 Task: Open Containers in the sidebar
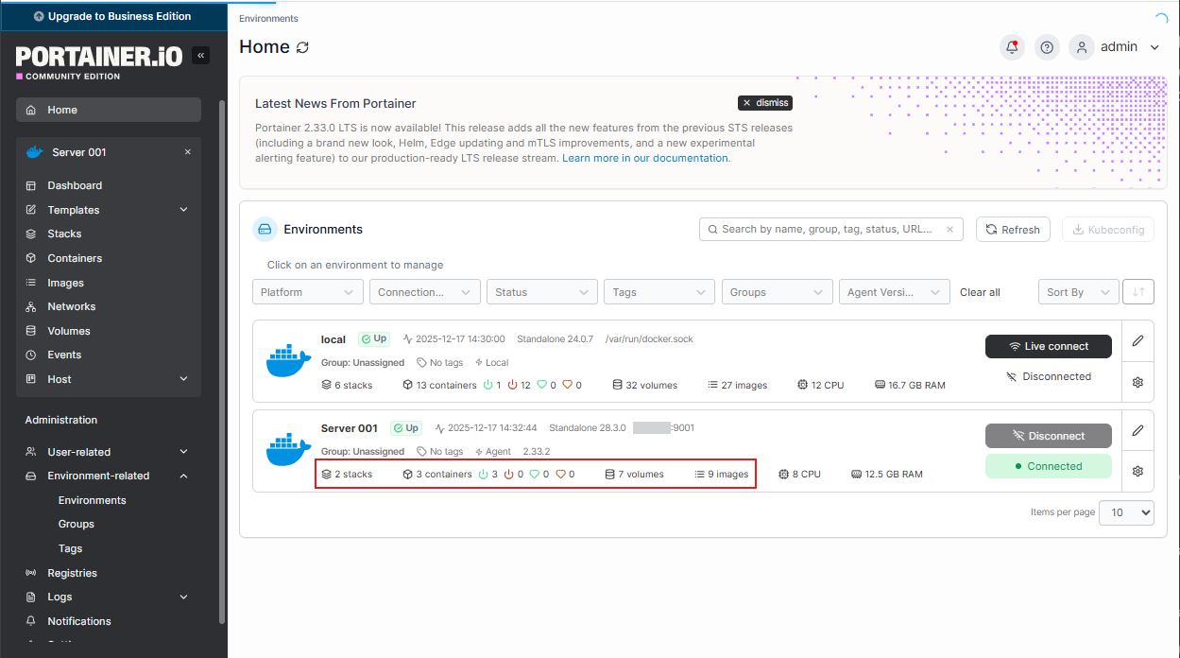[x=75, y=258]
